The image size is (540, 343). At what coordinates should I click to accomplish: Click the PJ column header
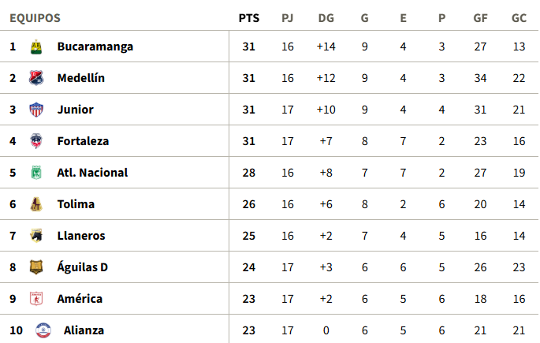pyautogui.click(x=287, y=18)
